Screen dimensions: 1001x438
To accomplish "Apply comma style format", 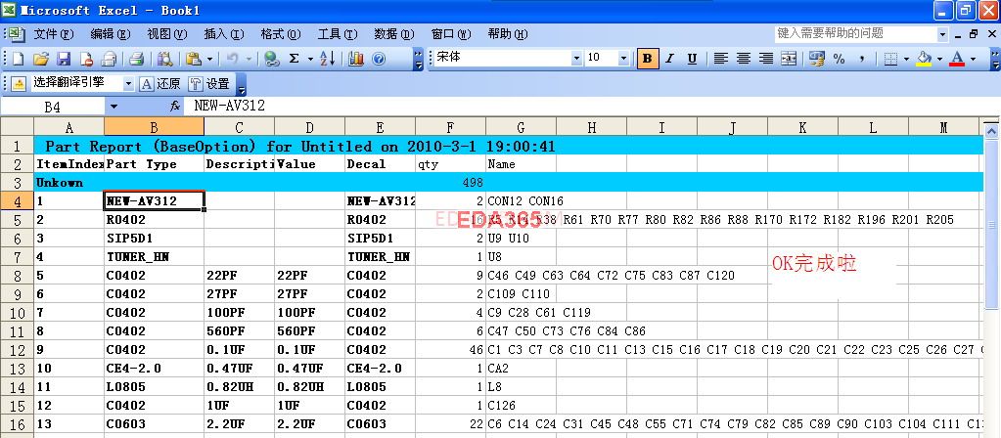I will click(x=862, y=59).
